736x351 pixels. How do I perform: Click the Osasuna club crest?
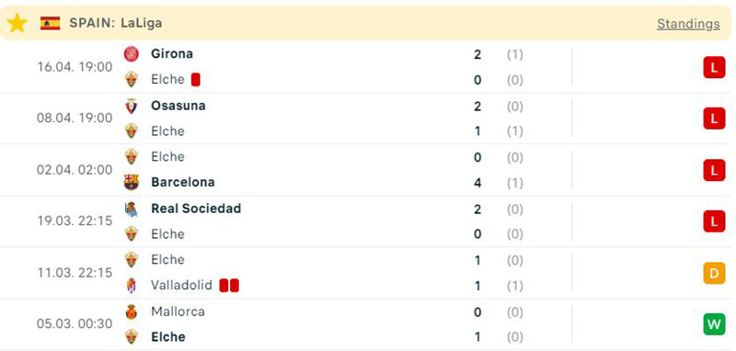pos(131,106)
